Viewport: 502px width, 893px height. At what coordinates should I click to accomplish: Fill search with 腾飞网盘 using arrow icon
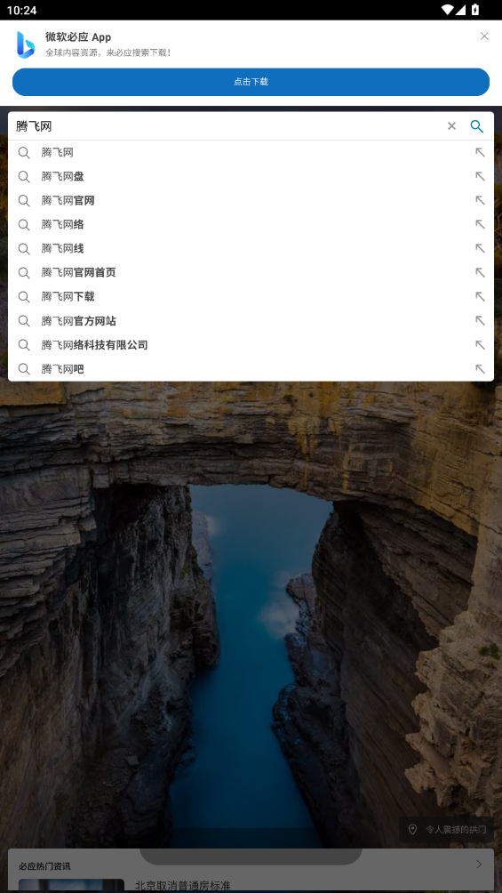click(480, 176)
